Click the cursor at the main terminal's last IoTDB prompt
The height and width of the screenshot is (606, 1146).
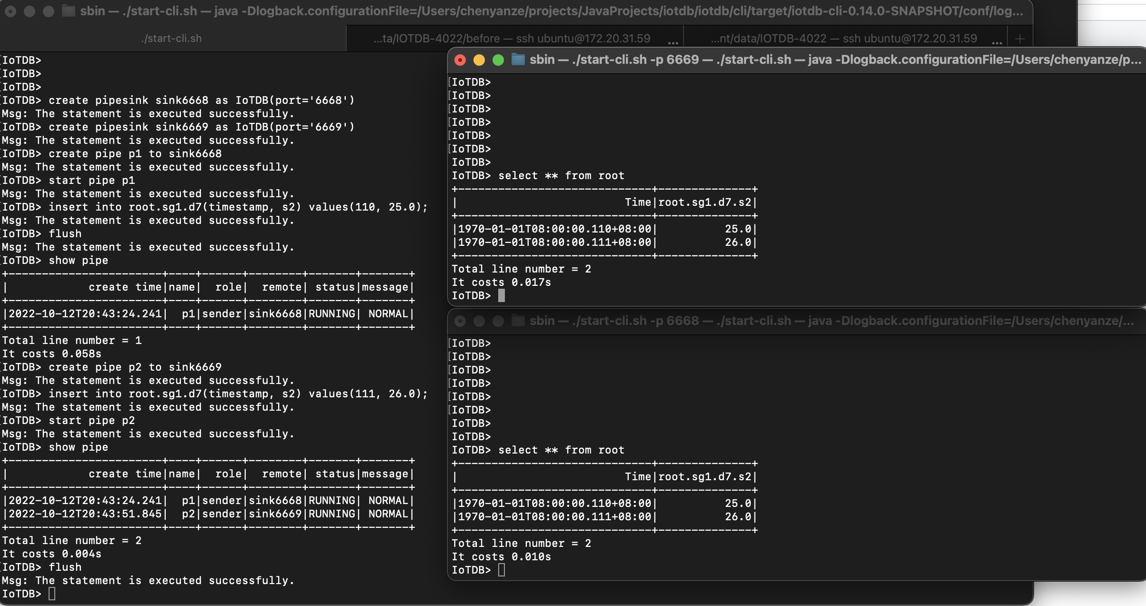coord(52,594)
